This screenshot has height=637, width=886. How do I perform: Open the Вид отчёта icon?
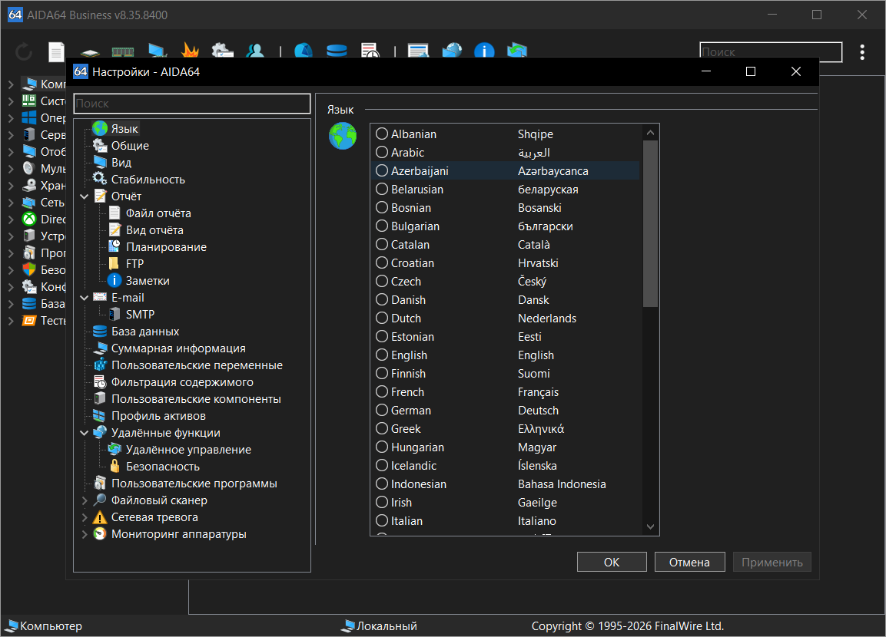pos(114,230)
